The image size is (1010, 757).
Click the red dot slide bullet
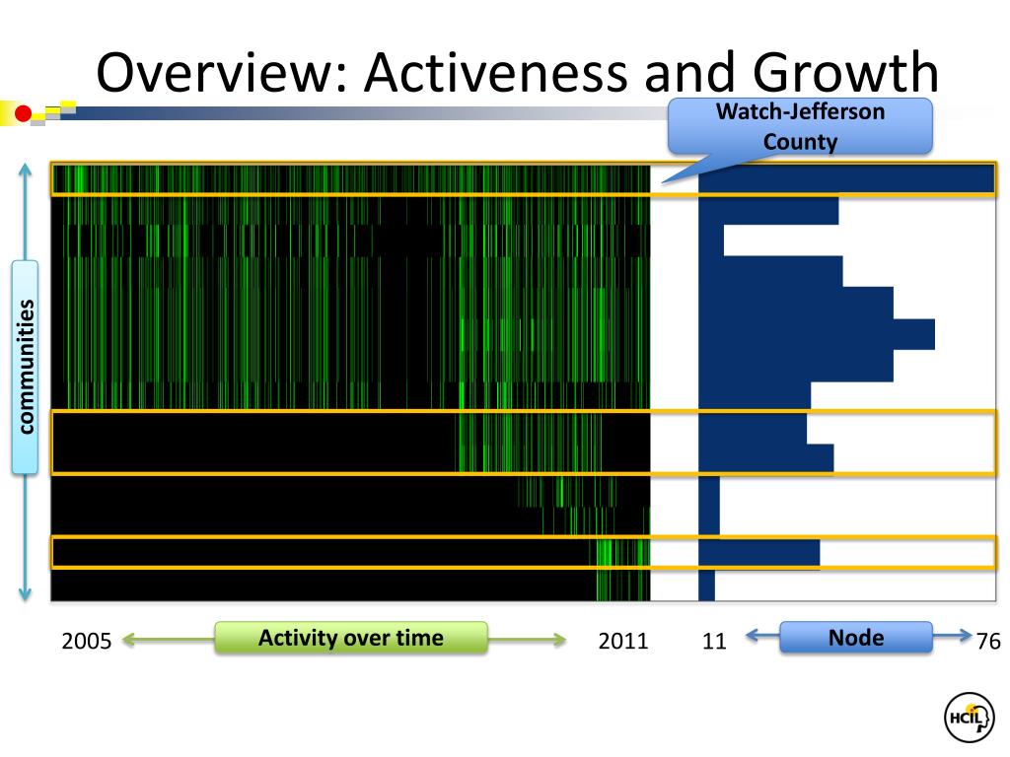24,114
